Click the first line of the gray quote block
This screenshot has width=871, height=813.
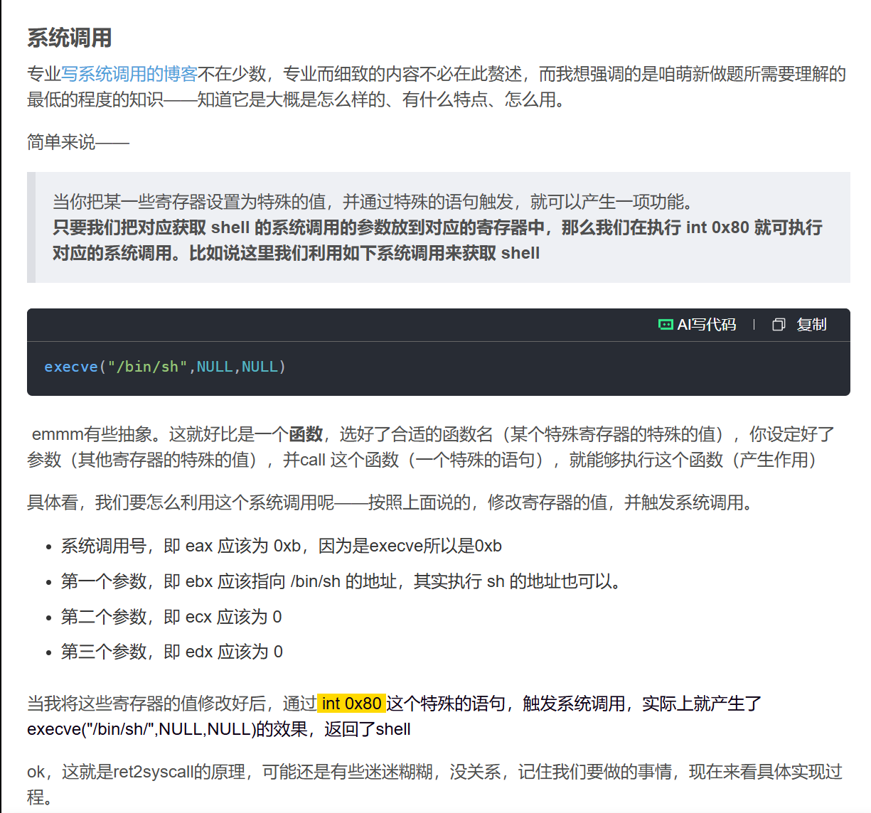click(372, 202)
